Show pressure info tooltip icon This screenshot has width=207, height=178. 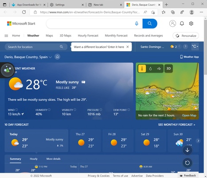101,109
